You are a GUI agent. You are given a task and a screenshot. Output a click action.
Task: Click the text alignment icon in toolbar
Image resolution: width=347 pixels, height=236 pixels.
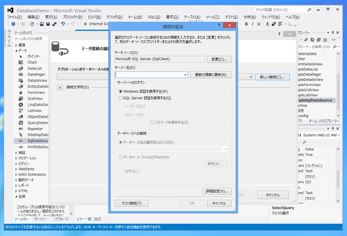click(280, 24)
